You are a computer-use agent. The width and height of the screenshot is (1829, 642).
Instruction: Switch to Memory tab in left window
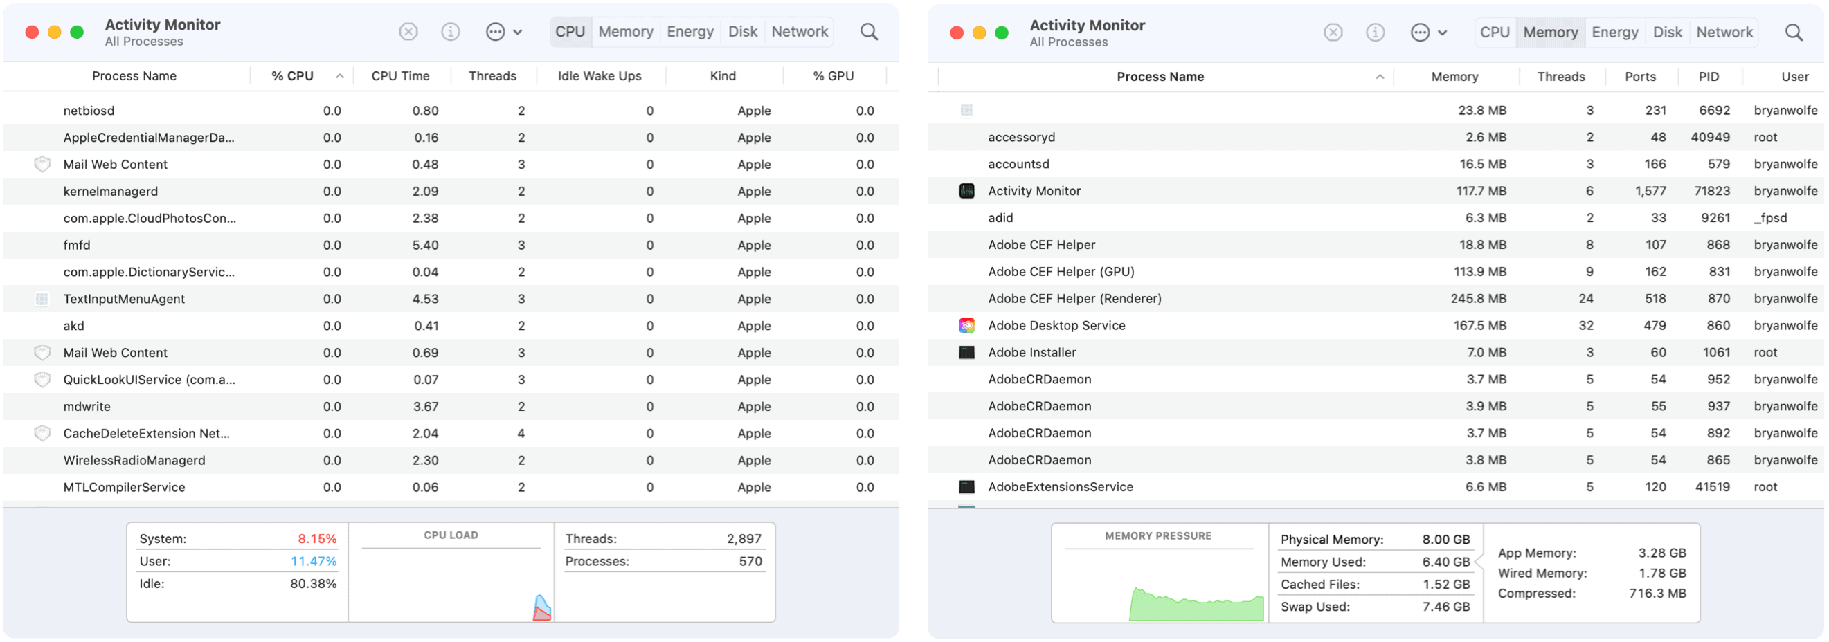tap(626, 32)
